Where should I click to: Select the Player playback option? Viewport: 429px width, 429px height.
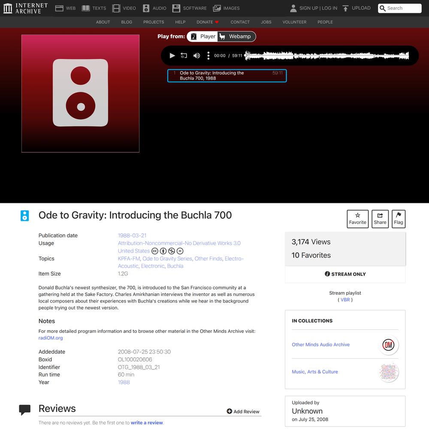(x=203, y=36)
